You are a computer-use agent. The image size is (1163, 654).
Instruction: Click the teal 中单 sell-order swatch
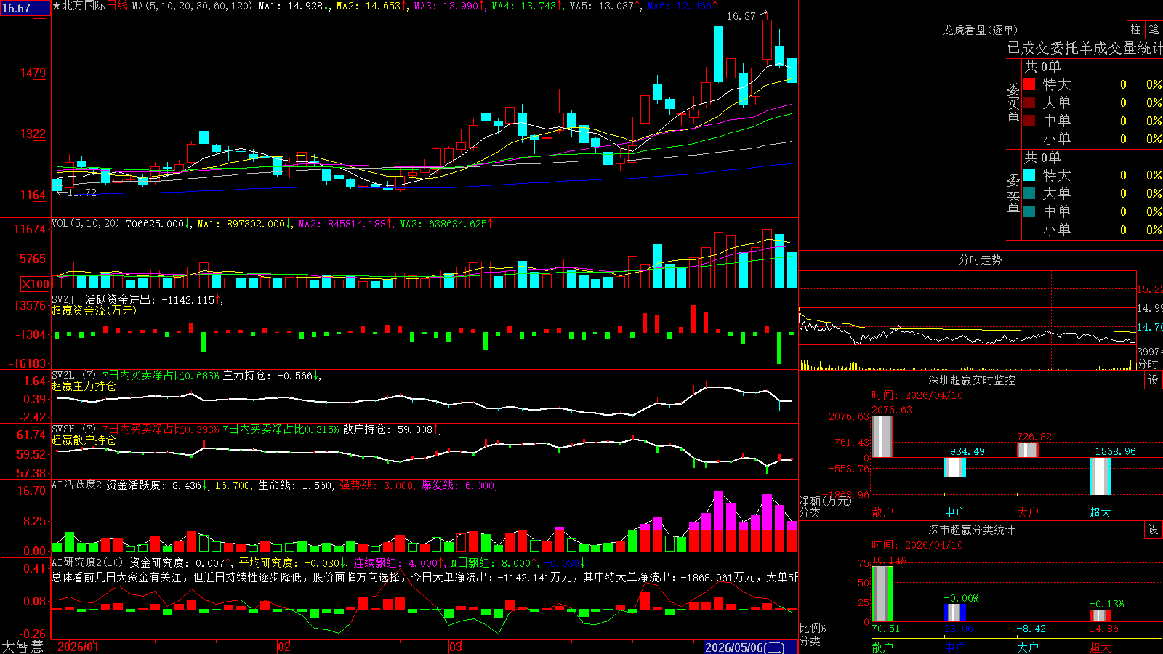click(x=1029, y=211)
